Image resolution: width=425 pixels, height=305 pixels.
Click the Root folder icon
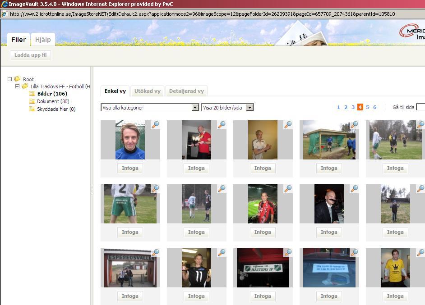[x=17, y=79]
